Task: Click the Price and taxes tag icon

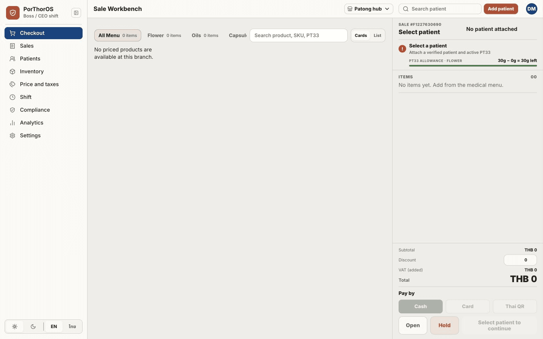Action: coord(12,84)
